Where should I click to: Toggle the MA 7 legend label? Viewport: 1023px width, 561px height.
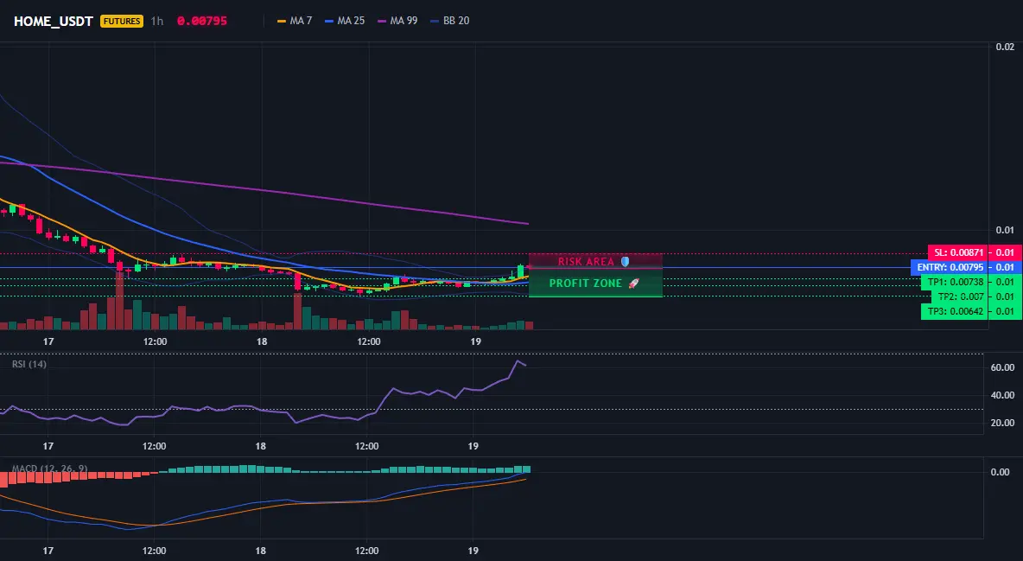coord(301,21)
